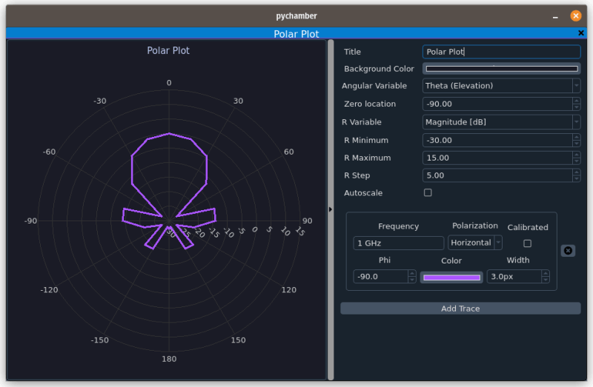Increase the R Minimum value
The image size is (593, 387).
pos(577,137)
